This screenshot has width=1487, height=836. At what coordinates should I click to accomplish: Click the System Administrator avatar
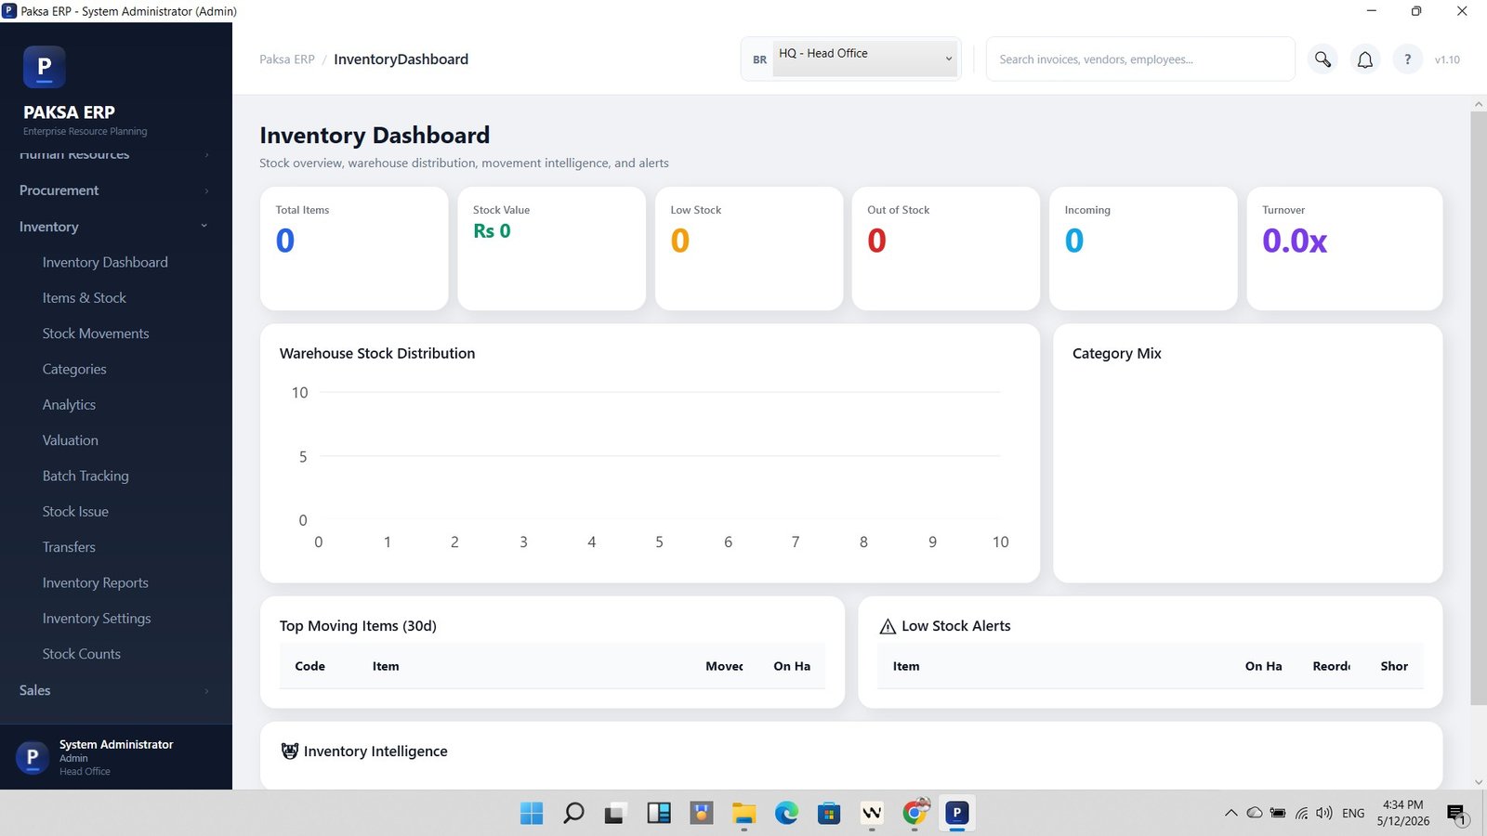pos(32,757)
